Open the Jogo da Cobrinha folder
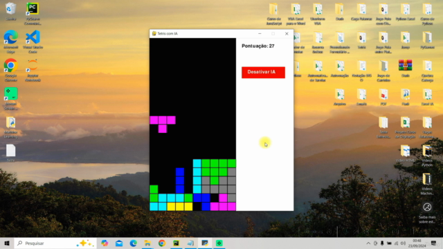 (383, 71)
